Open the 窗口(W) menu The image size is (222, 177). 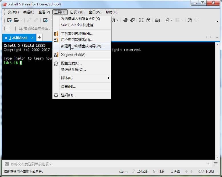coord(95,12)
